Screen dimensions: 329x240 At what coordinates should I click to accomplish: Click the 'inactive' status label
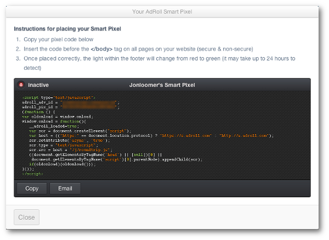tap(38, 85)
